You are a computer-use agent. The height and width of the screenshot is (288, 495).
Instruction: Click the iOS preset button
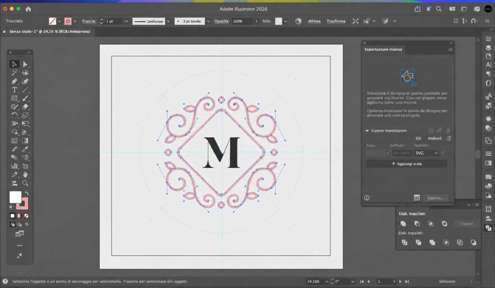[x=418, y=138]
